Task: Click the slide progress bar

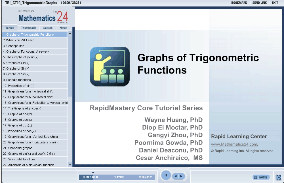Action: pyautogui.click(x=117, y=177)
